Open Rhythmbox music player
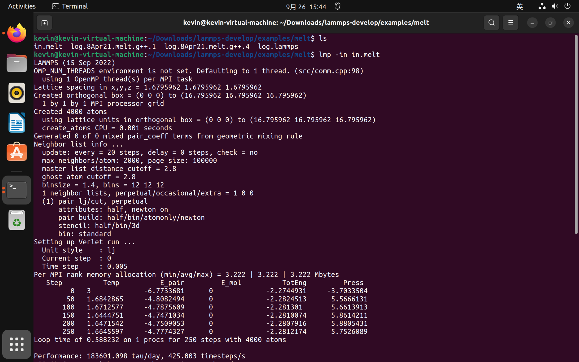579x362 pixels. pos(17,93)
